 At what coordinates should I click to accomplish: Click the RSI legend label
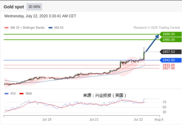(13, 93)
